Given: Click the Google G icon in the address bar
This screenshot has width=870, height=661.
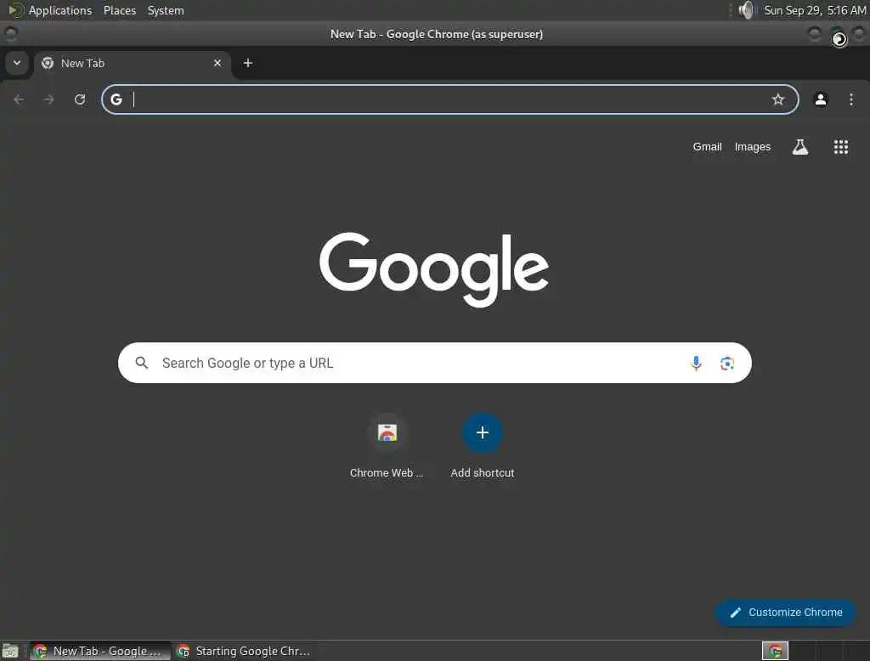Looking at the screenshot, I should point(116,99).
